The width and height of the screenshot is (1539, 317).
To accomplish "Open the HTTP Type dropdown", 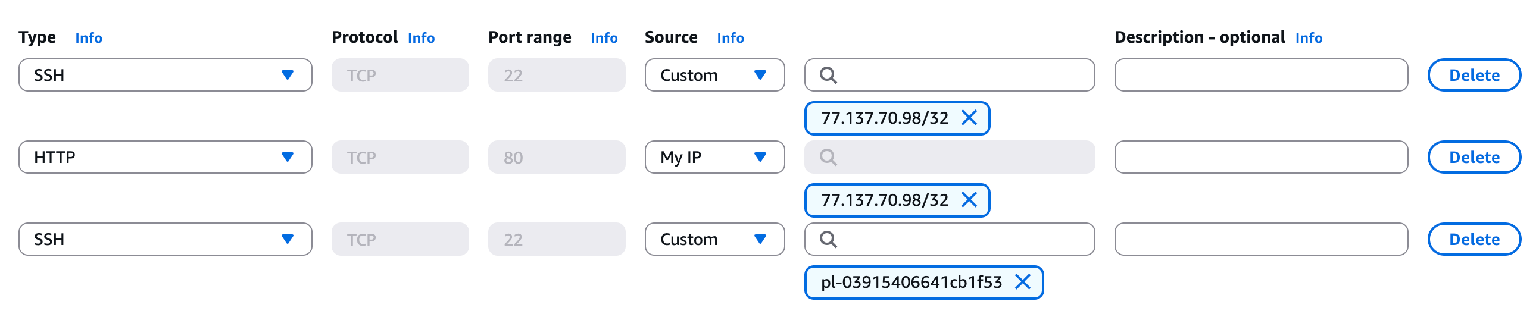I will click(x=165, y=157).
